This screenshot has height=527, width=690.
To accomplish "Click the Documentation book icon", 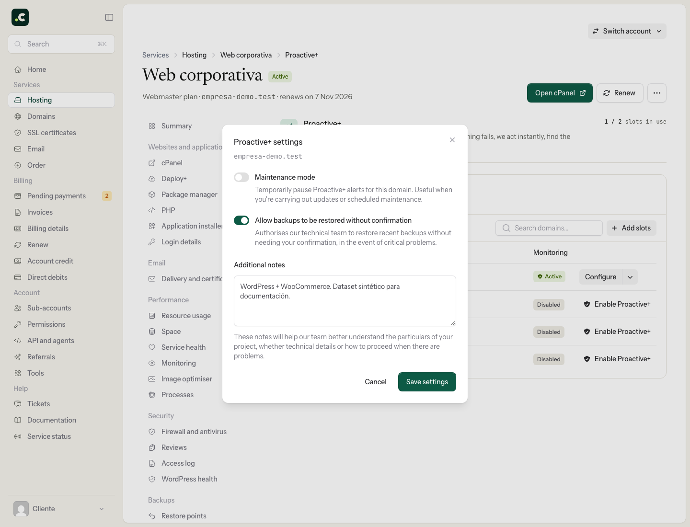I will [18, 420].
